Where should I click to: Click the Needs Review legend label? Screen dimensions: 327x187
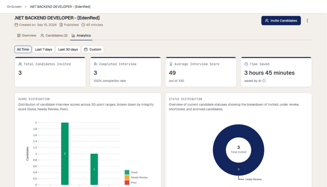139,177
